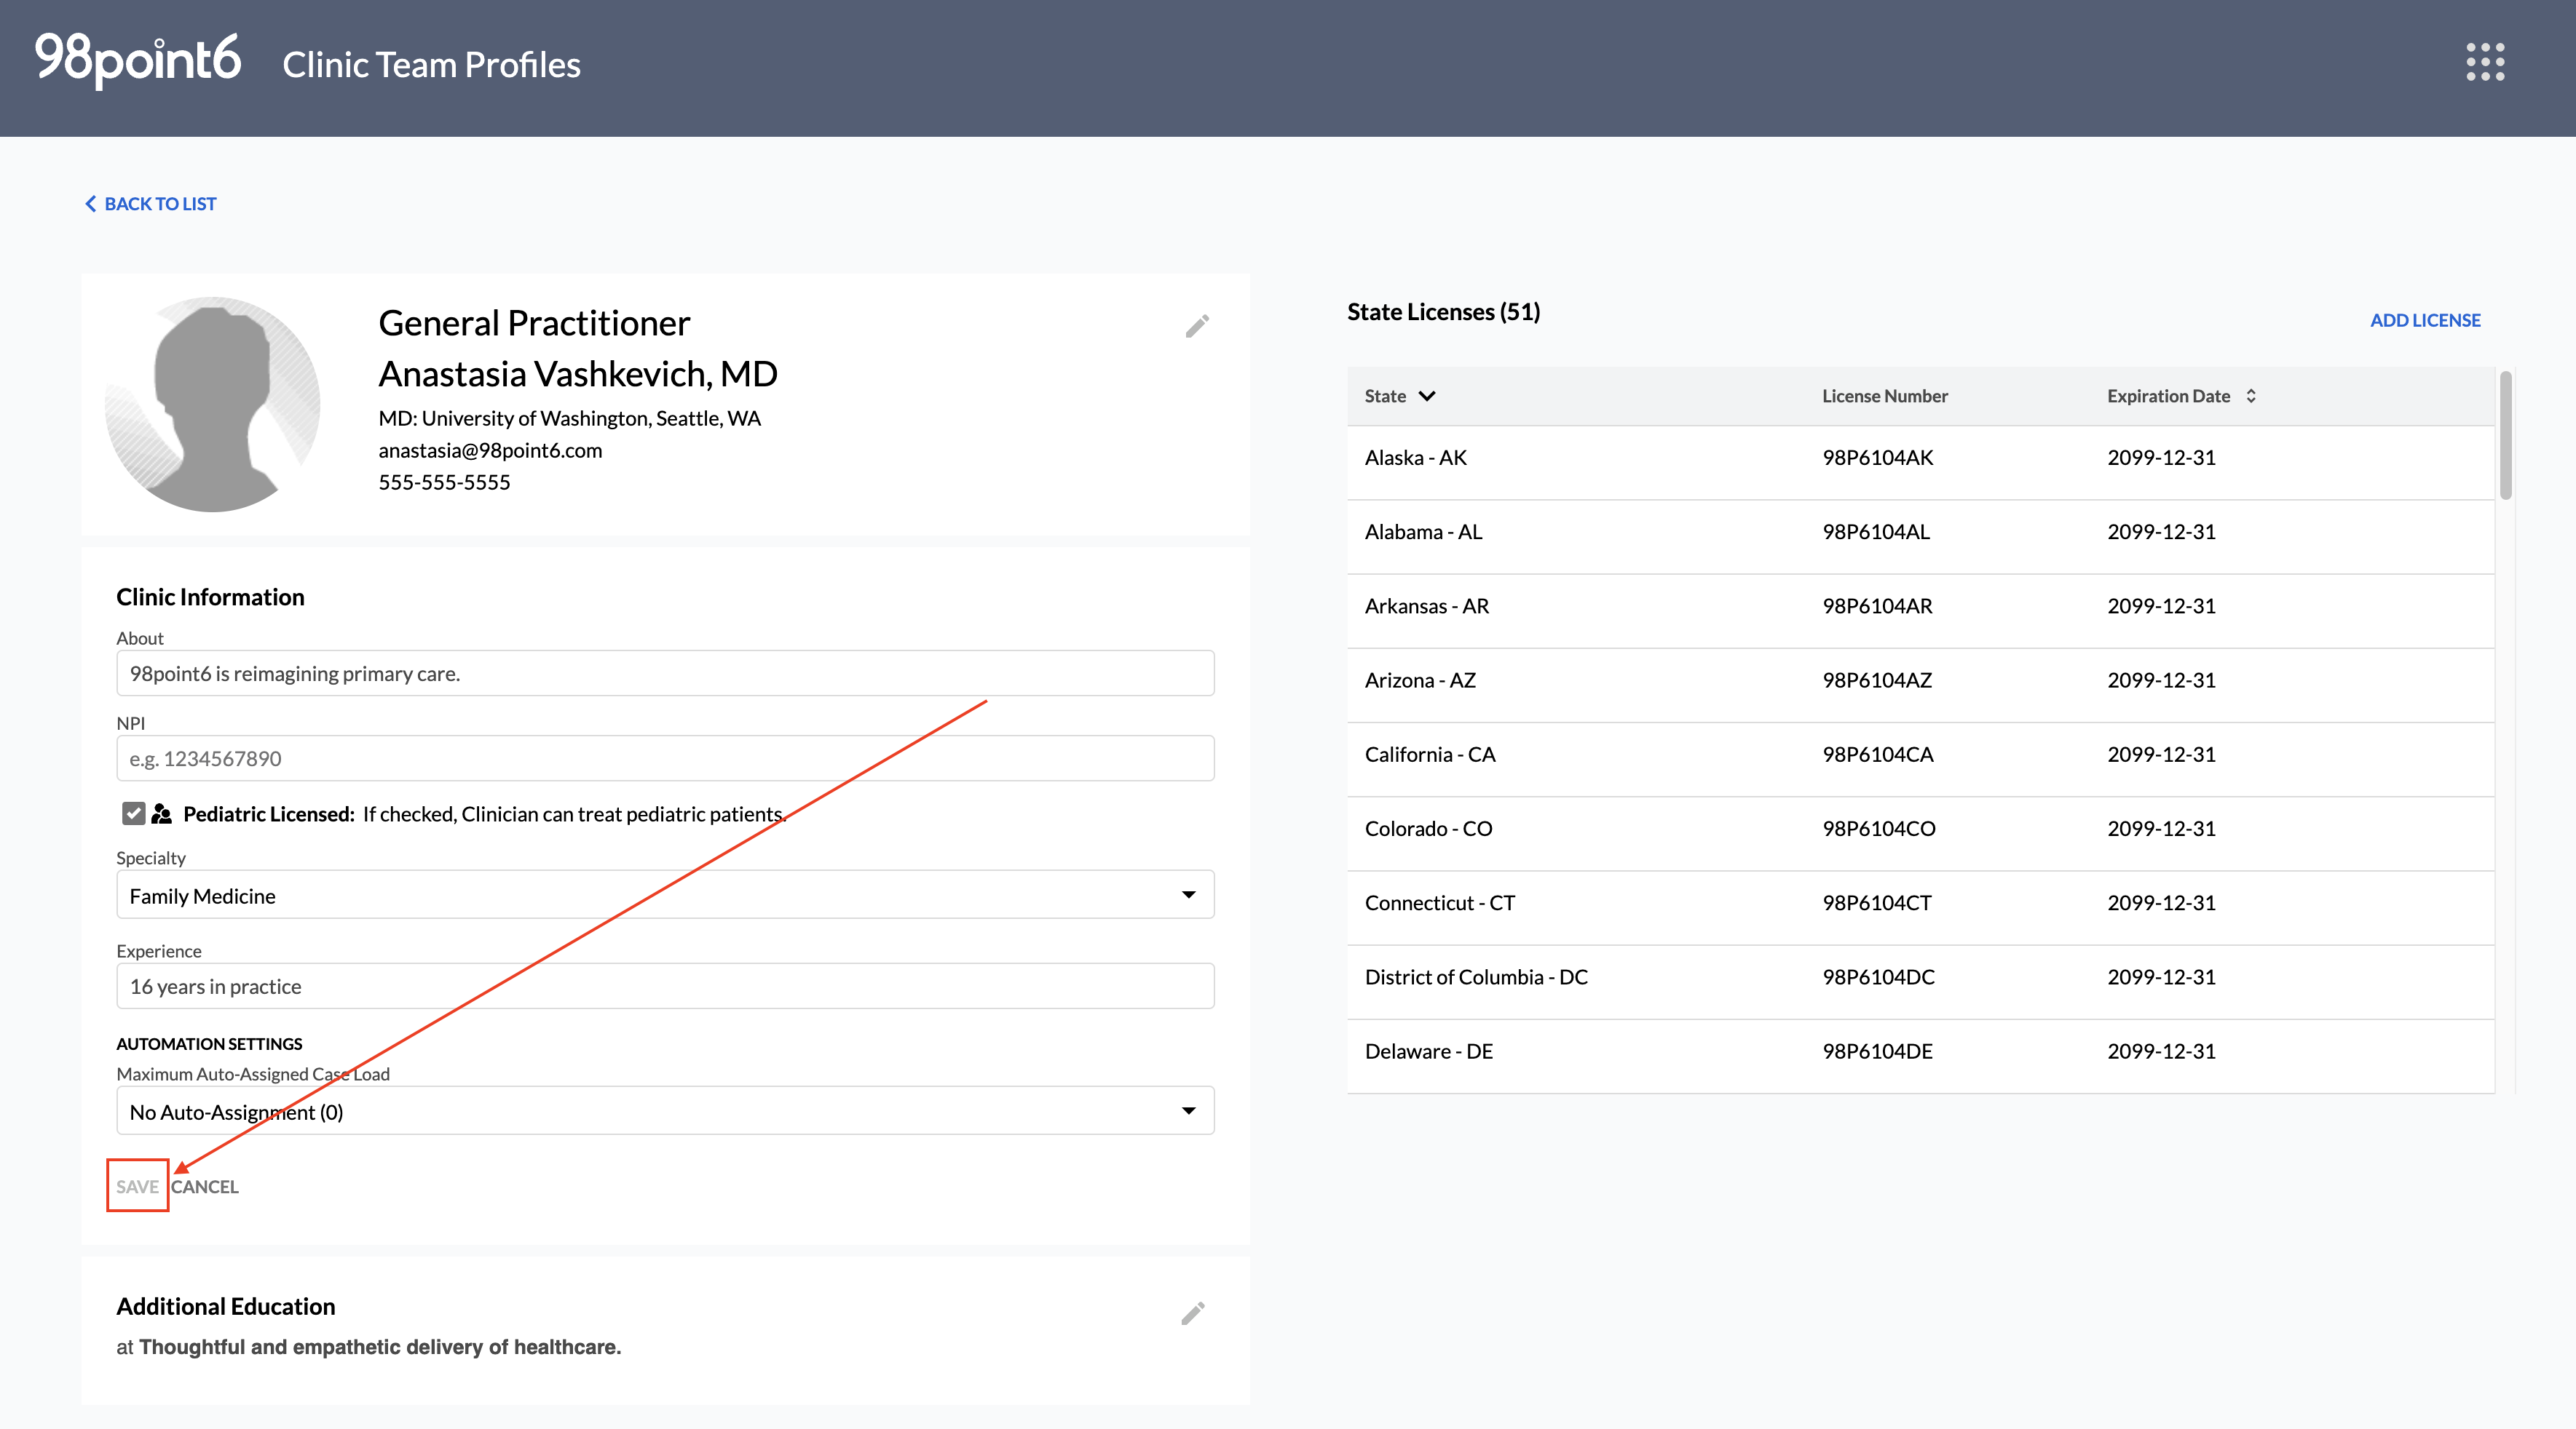
Task: Click the CANCEL button
Action: point(205,1186)
